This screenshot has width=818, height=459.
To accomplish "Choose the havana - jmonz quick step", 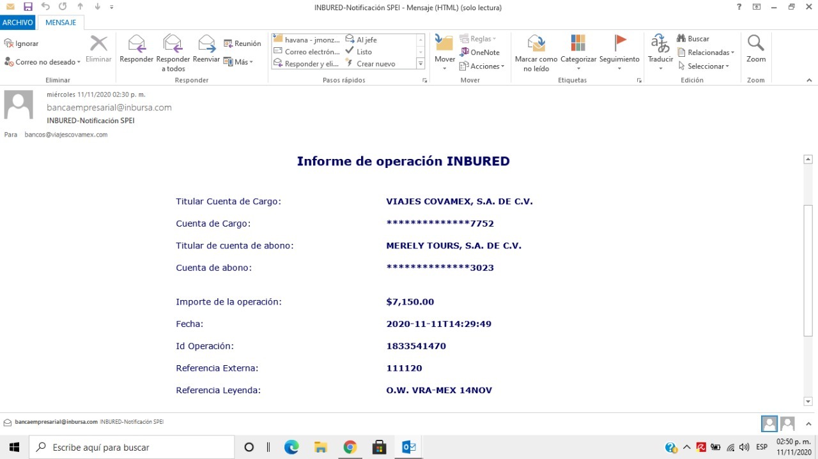I will [307, 40].
